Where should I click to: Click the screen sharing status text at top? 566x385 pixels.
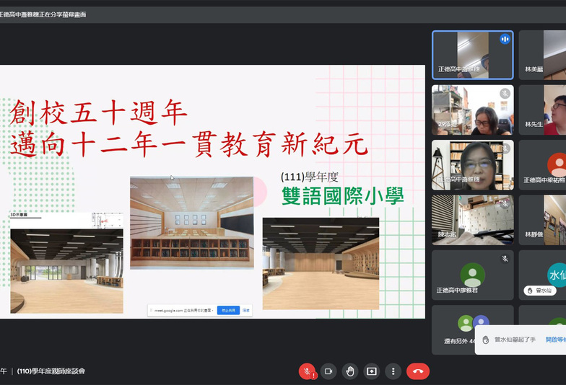coord(43,14)
